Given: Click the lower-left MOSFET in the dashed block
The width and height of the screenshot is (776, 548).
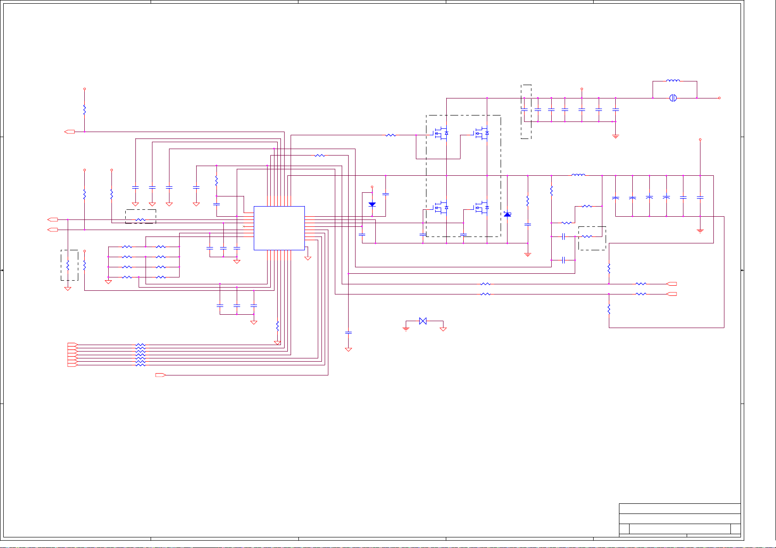Looking at the screenshot, I should point(441,208).
